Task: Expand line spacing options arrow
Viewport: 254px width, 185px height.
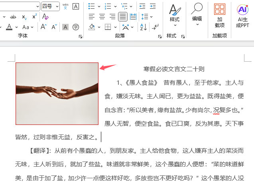Action: pyautogui.click(x=151, y=17)
